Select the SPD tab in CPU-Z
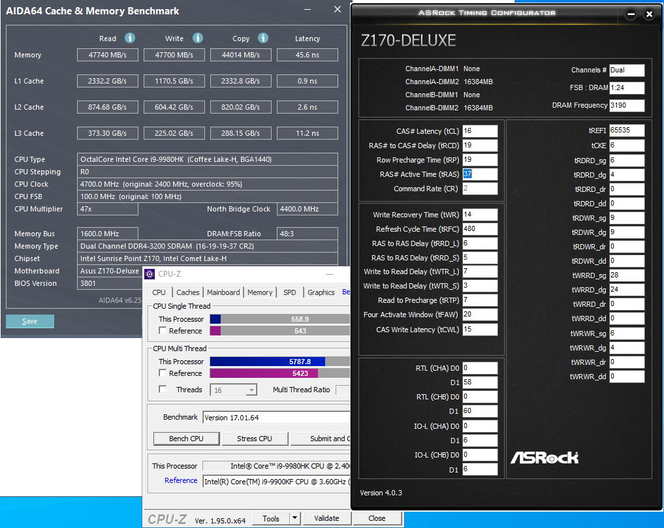The width and height of the screenshot is (664, 528). point(290,292)
